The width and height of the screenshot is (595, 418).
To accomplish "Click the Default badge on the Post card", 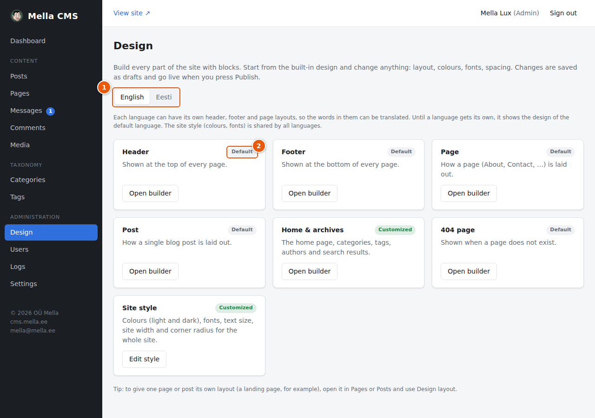I will pyautogui.click(x=242, y=230).
